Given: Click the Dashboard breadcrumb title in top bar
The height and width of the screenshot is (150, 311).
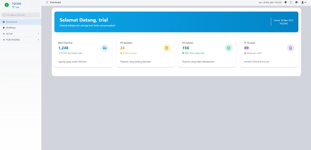Looking at the screenshot, I should [x=55, y=2].
